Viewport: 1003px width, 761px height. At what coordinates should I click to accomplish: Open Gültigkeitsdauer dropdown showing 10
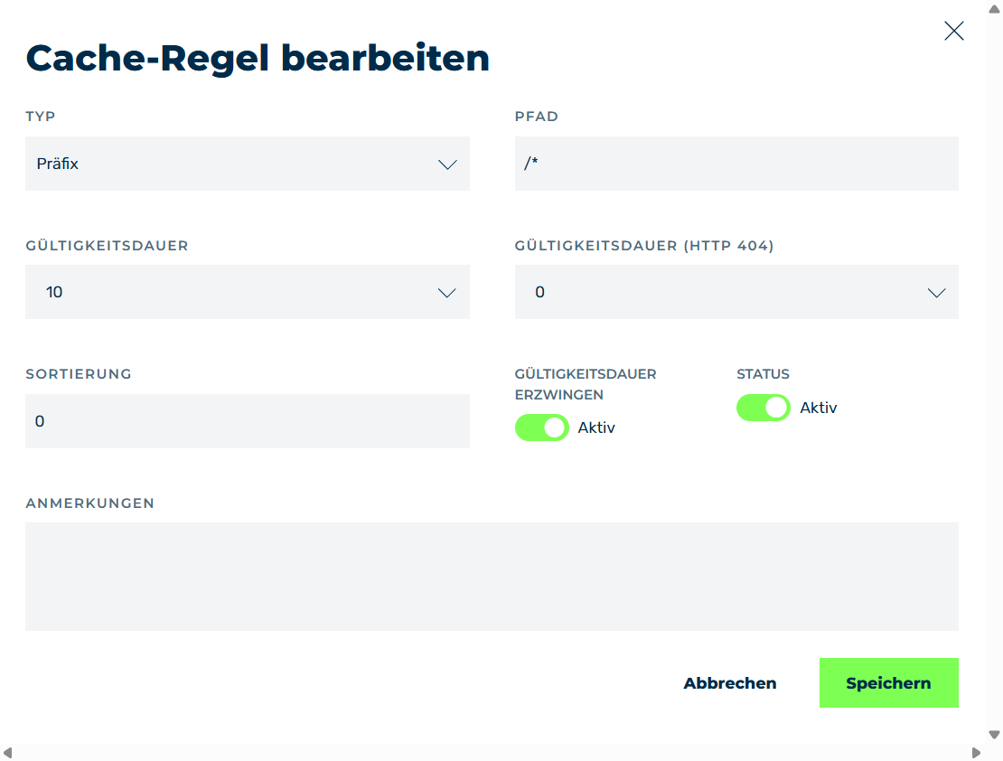point(248,292)
